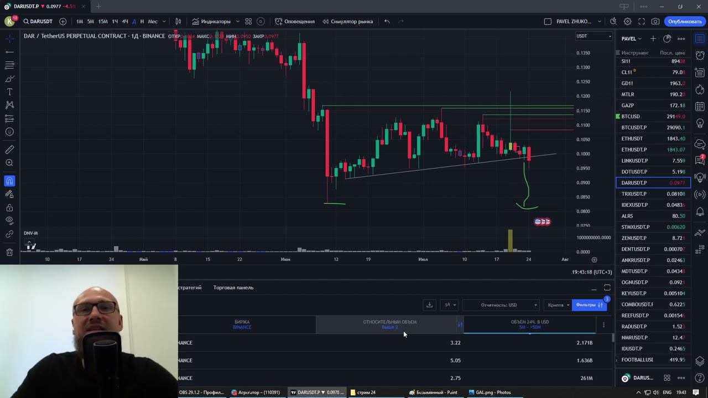This screenshot has width=708, height=398.
Task: Select the text annotation tool
Action: 9,92
